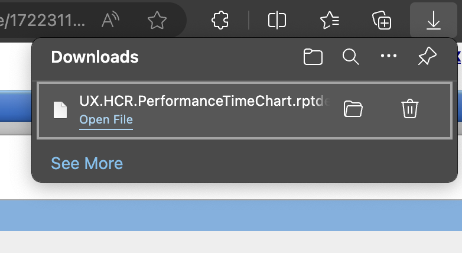
Task: Click See More downloads link
Action: pos(87,163)
